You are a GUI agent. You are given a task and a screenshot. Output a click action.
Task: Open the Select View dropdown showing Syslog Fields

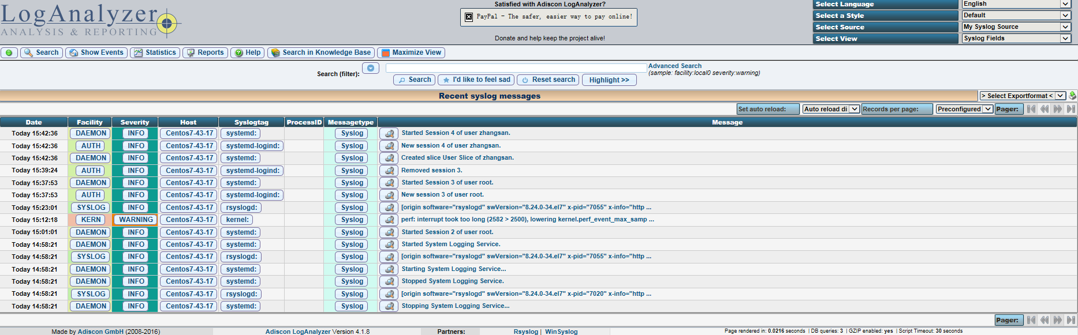point(1016,39)
